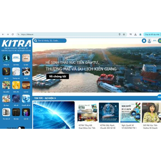Open the Ẩm thực food icon

6,99
